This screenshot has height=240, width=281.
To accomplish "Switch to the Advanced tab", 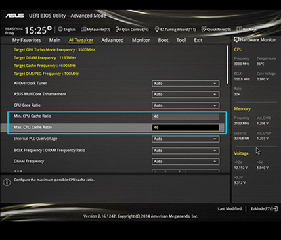I will click(x=112, y=40).
